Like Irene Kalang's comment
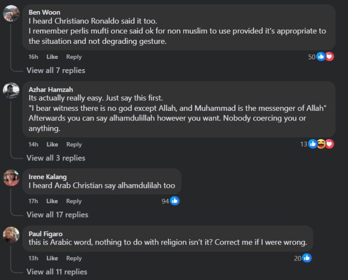 [x=52, y=201]
